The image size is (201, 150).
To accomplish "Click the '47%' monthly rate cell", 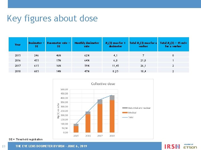I will [x=87, y=71].
